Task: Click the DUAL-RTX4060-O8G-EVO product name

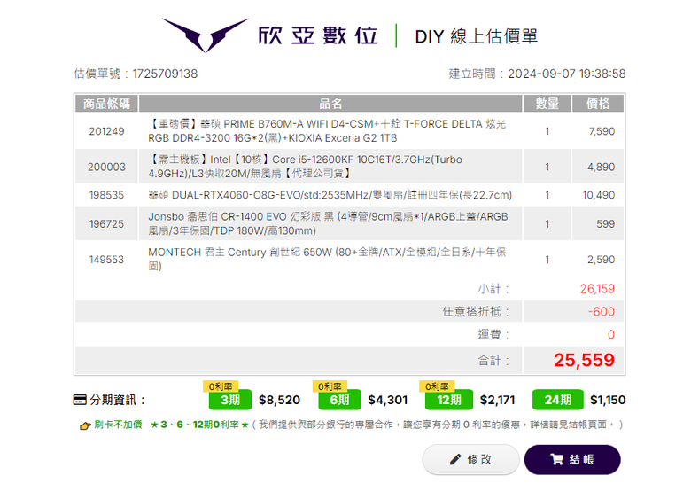Action: pyautogui.click(x=330, y=195)
